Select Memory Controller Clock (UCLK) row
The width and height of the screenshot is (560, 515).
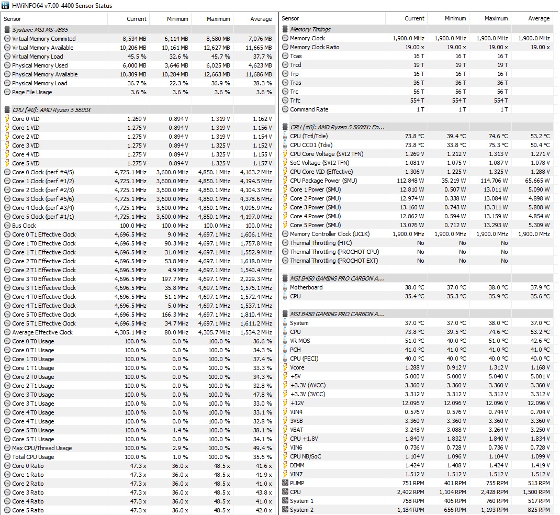click(417, 234)
